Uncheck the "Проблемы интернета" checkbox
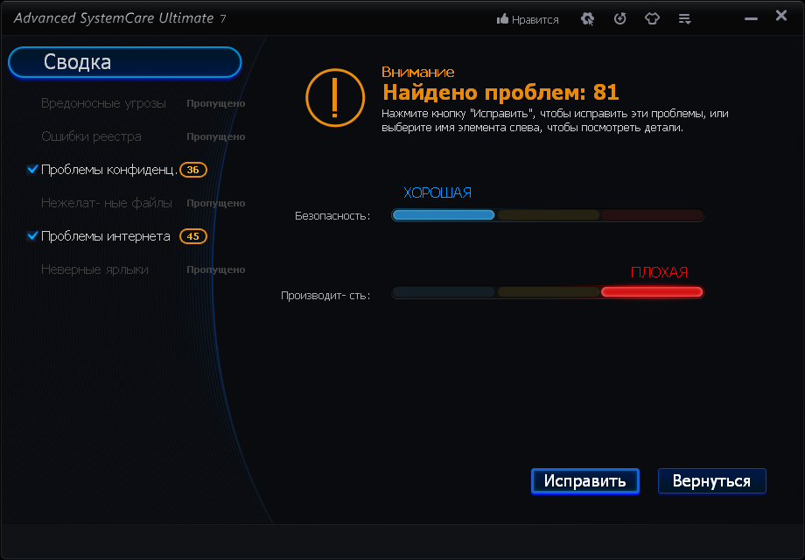The height and width of the screenshot is (560, 805). [x=32, y=236]
